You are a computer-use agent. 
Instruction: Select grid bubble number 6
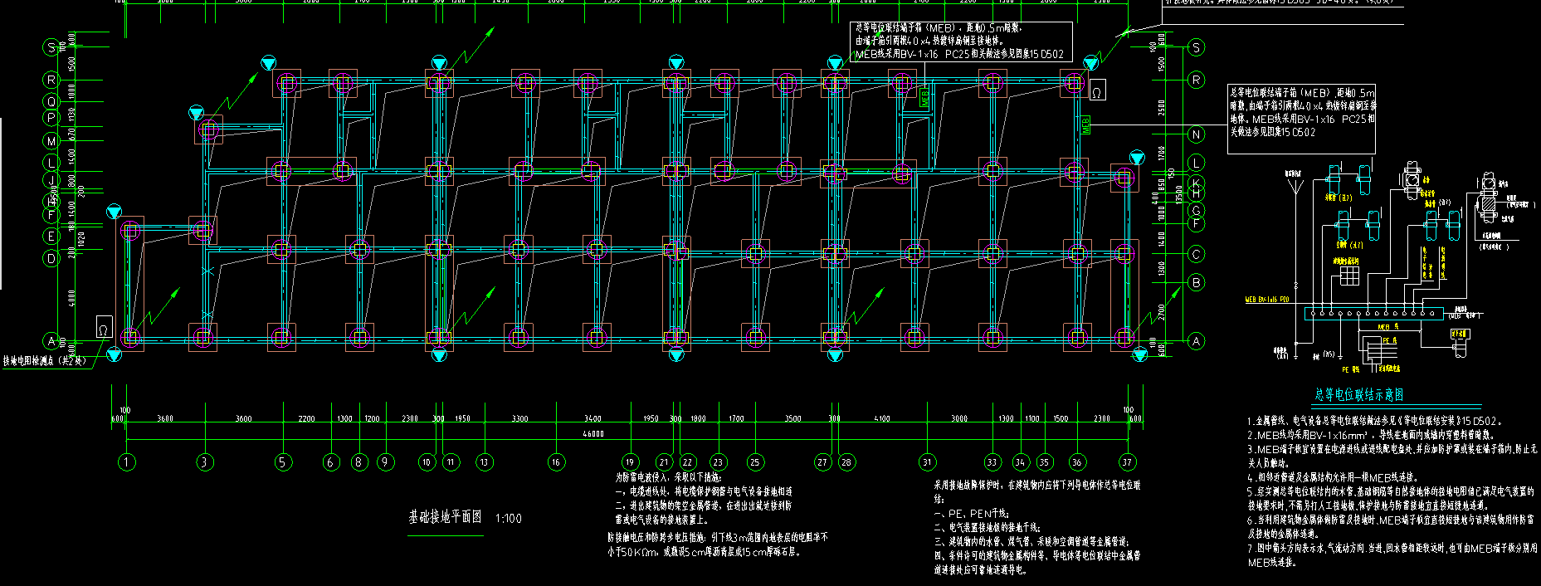(331, 461)
